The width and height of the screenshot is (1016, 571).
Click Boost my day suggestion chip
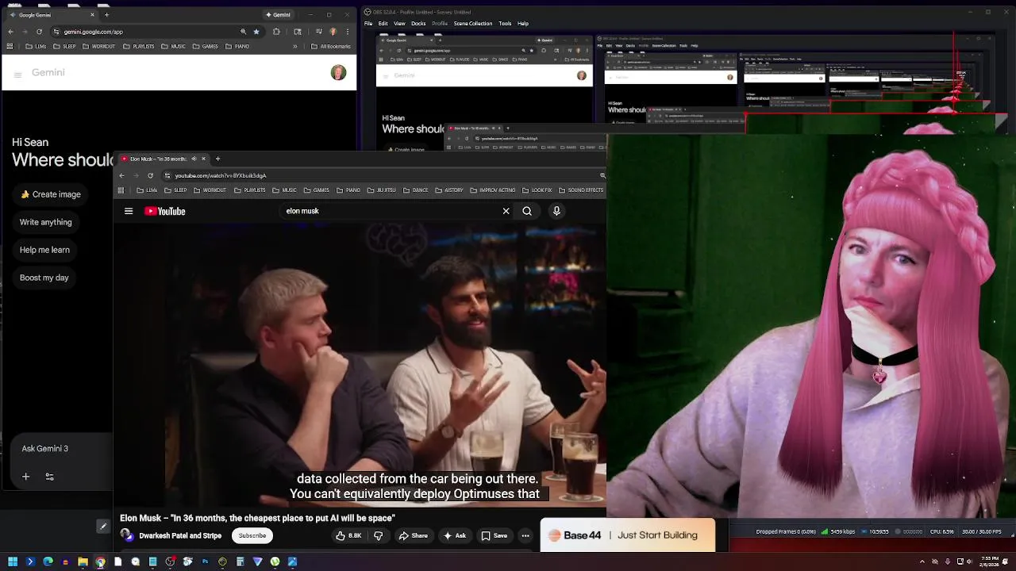44,278
